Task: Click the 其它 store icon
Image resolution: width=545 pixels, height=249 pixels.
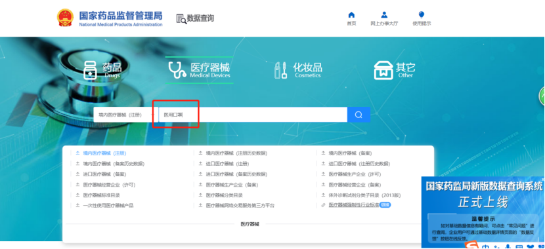Action: 383,70
